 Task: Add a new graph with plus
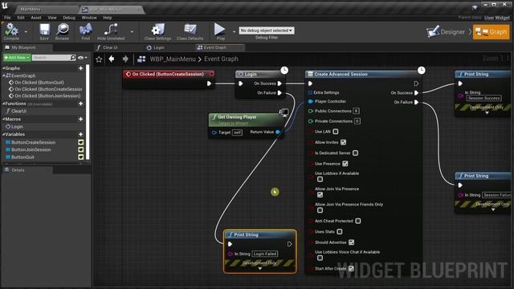tap(80, 68)
